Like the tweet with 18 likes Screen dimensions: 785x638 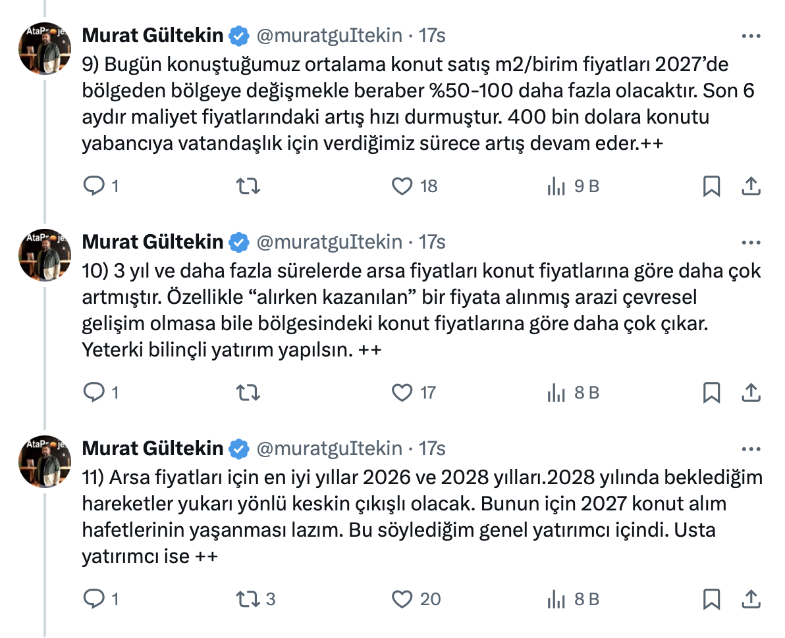tap(402, 187)
